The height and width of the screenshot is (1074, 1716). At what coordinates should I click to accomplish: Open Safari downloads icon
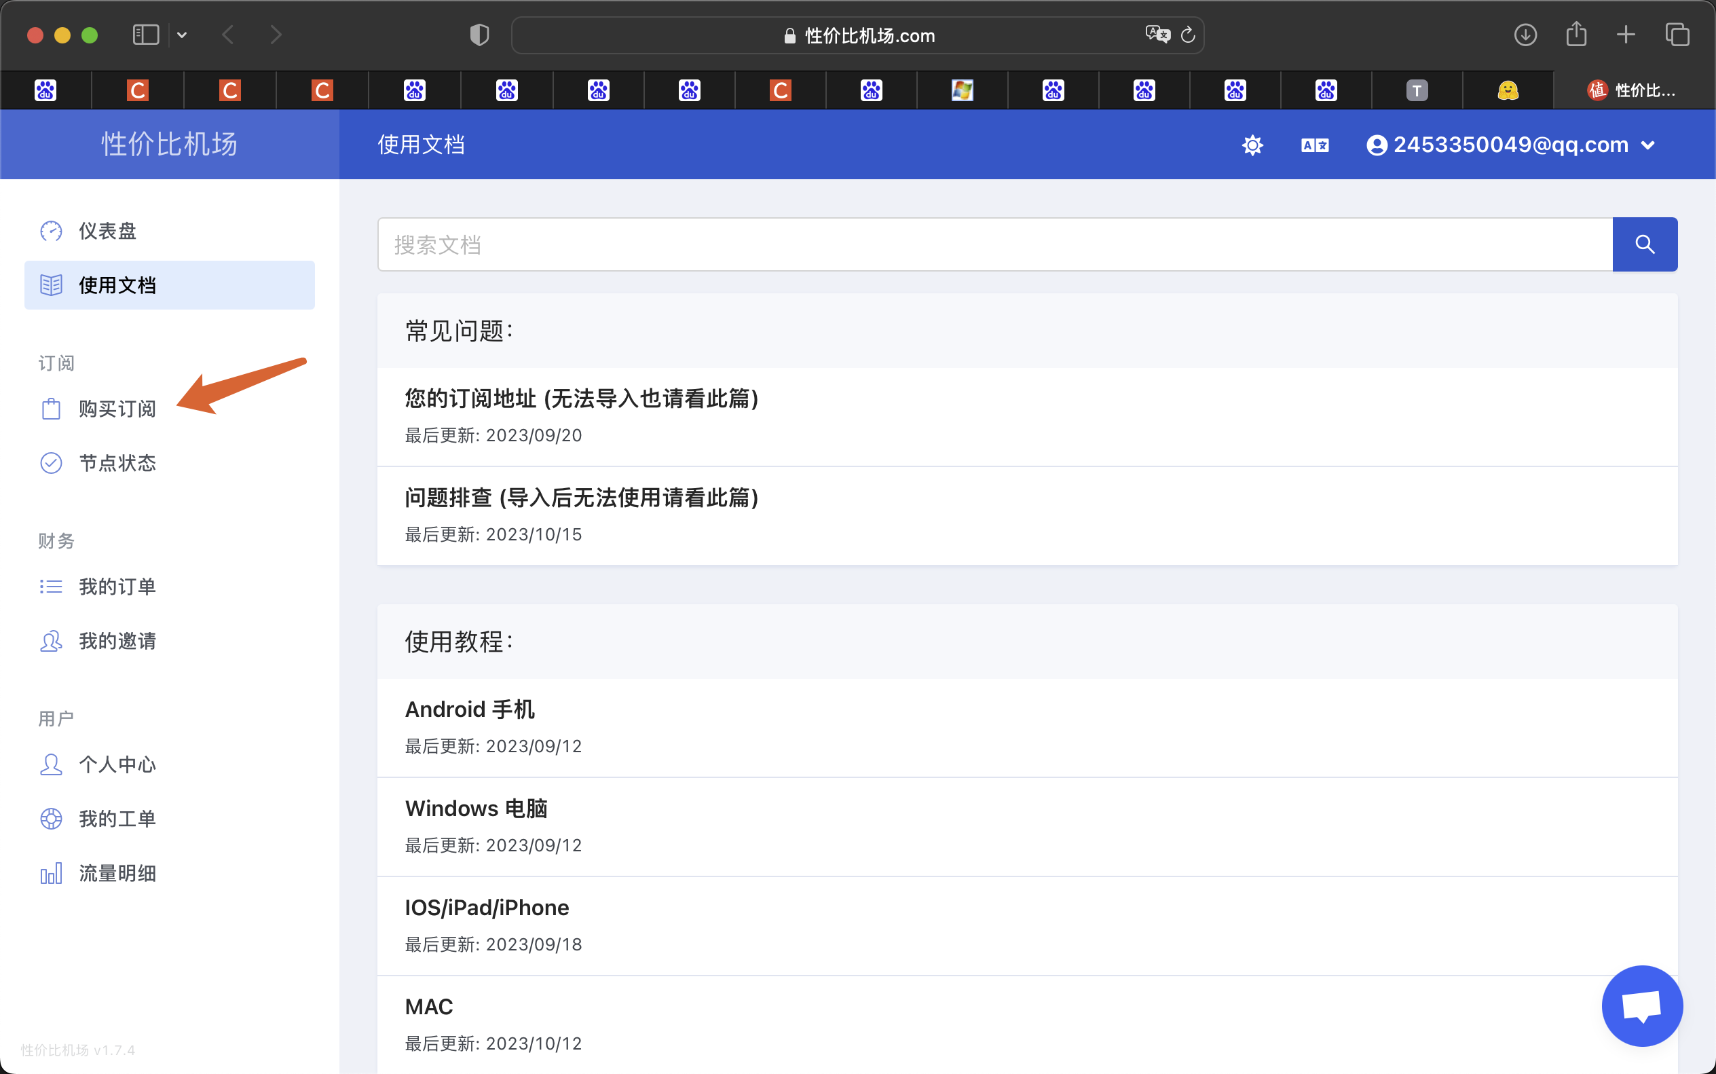click(x=1525, y=35)
